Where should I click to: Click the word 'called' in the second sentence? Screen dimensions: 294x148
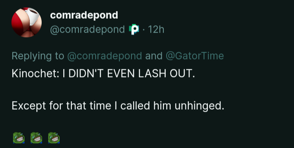tap(135, 106)
